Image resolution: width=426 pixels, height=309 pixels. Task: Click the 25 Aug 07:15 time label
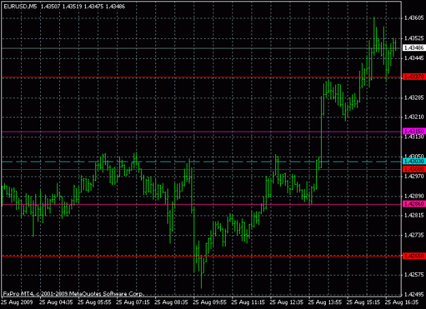point(133,302)
